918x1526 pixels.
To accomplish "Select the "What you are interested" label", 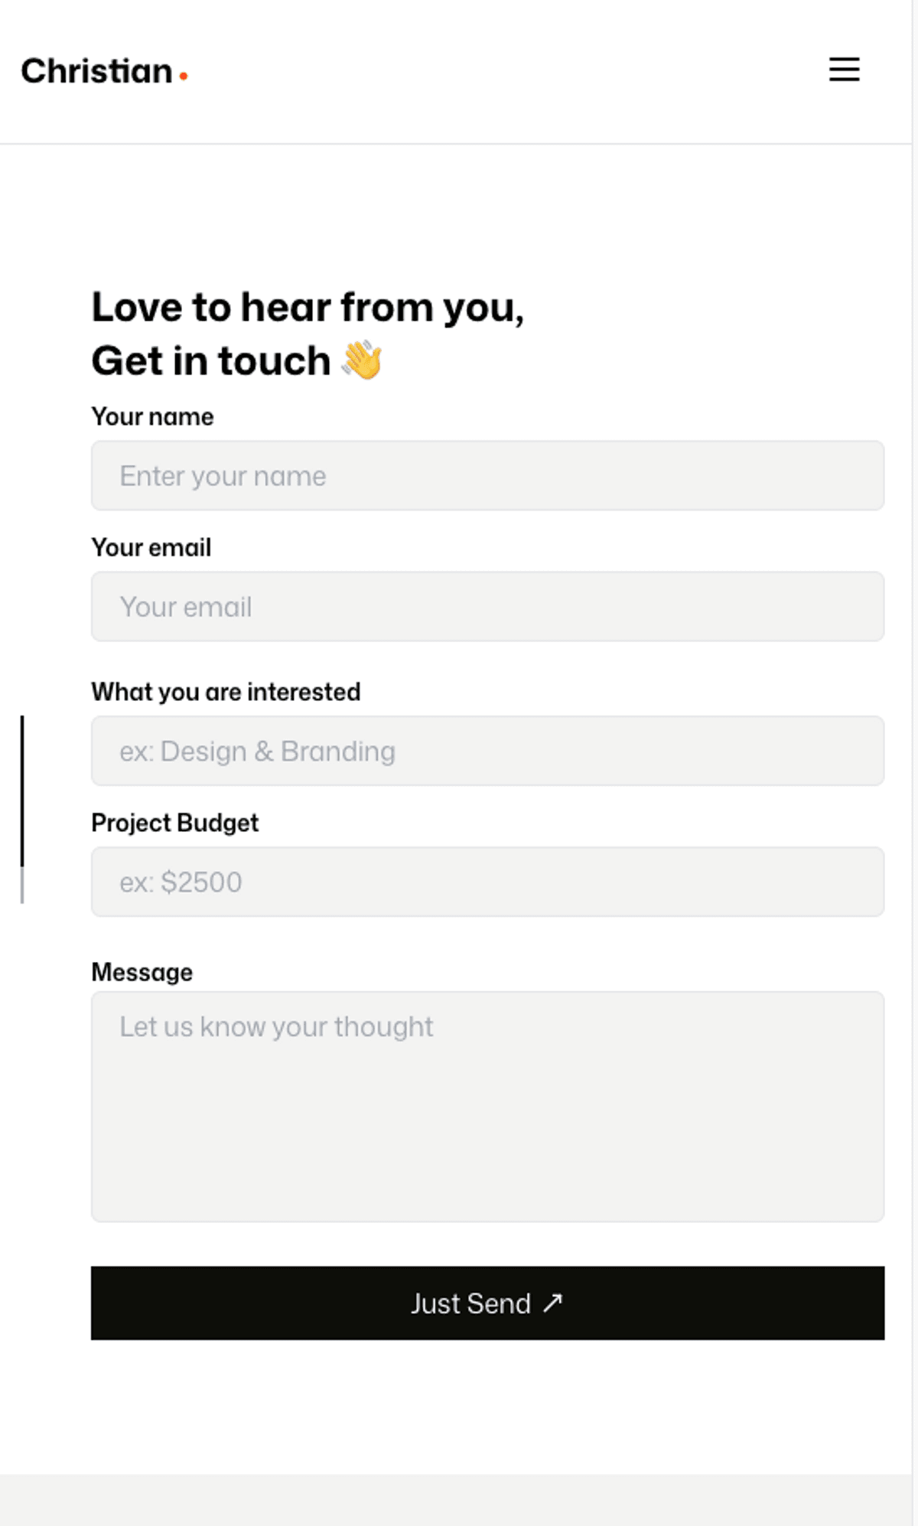I will click(x=226, y=692).
